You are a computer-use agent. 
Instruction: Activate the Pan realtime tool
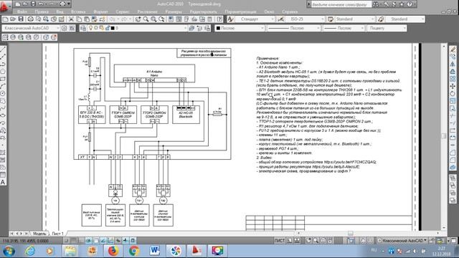[x=138, y=19]
